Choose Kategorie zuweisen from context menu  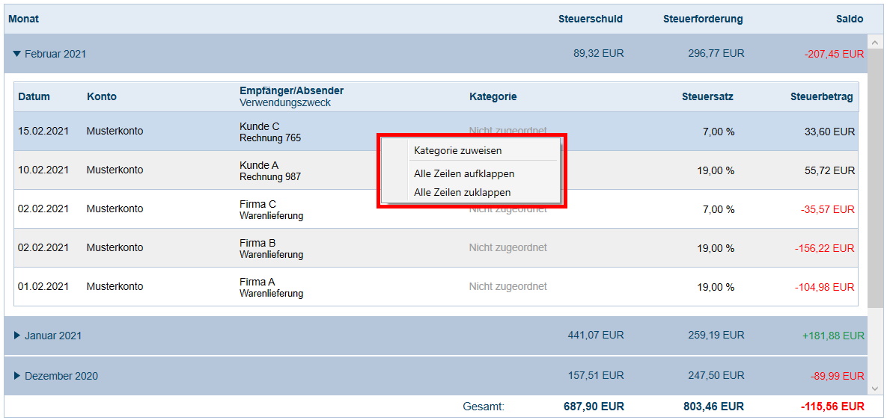(457, 150)
